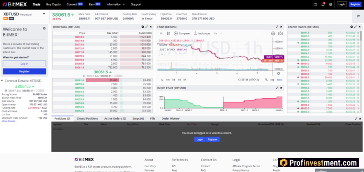Expand the Orderbook panel to fullscreen

[x=147, y=27]
